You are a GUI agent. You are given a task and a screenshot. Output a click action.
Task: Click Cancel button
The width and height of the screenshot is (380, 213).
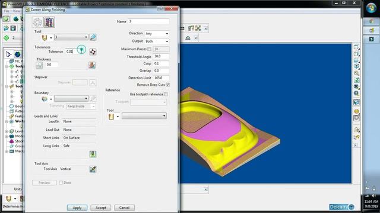124,208
